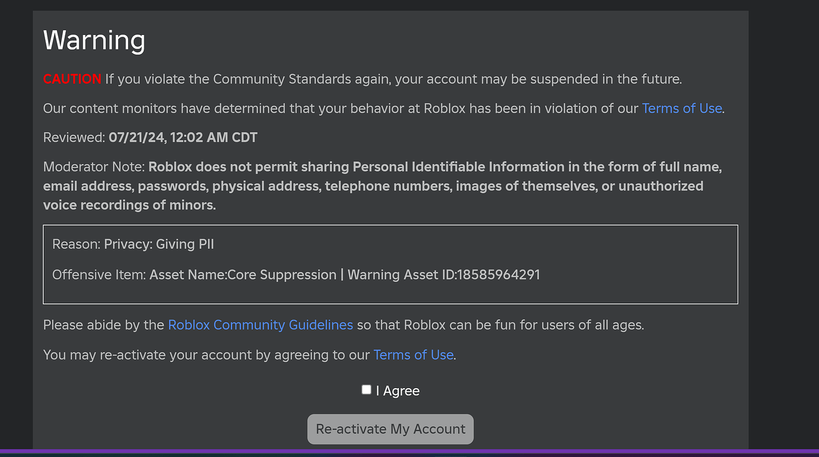Click the 'Offensive Item:' label

coord(99,275)
